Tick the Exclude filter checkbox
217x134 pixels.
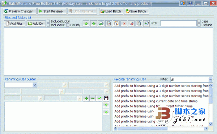[199, 25]
